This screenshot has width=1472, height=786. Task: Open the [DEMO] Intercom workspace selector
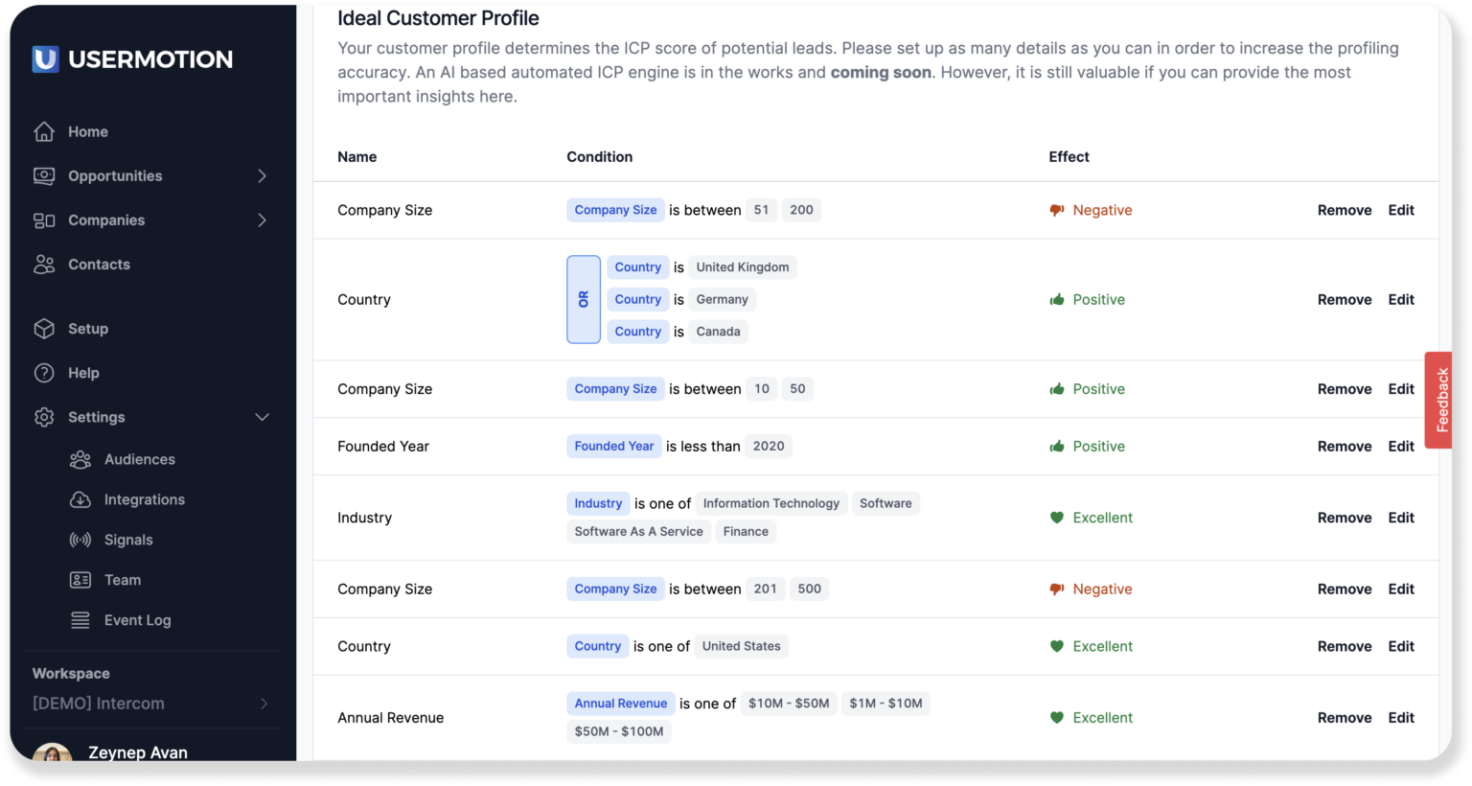click(149, 703)
